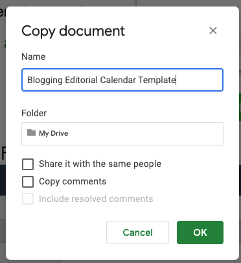
Task: Click the disabled Include resolved comments checkbox
Action: (x=28, y=199)
